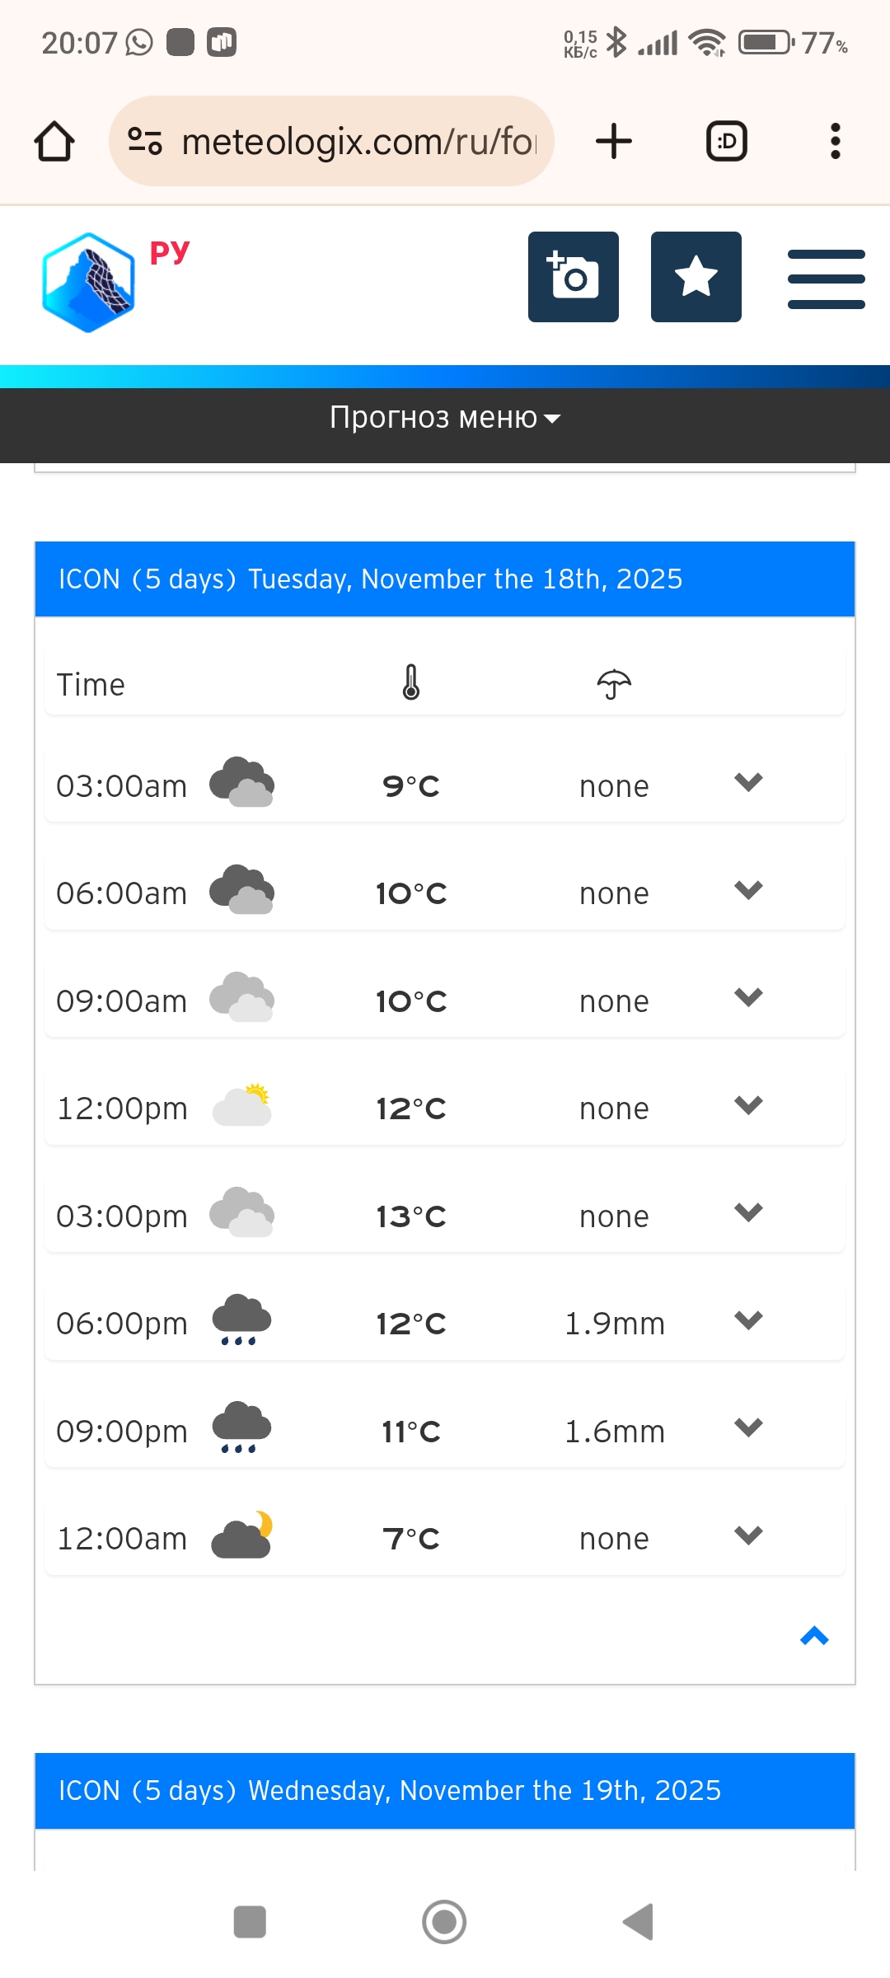Open the browser three-dot menu
Image resolution: width=890 pixels, height=1978 pixels.
(x=835, y=141)
